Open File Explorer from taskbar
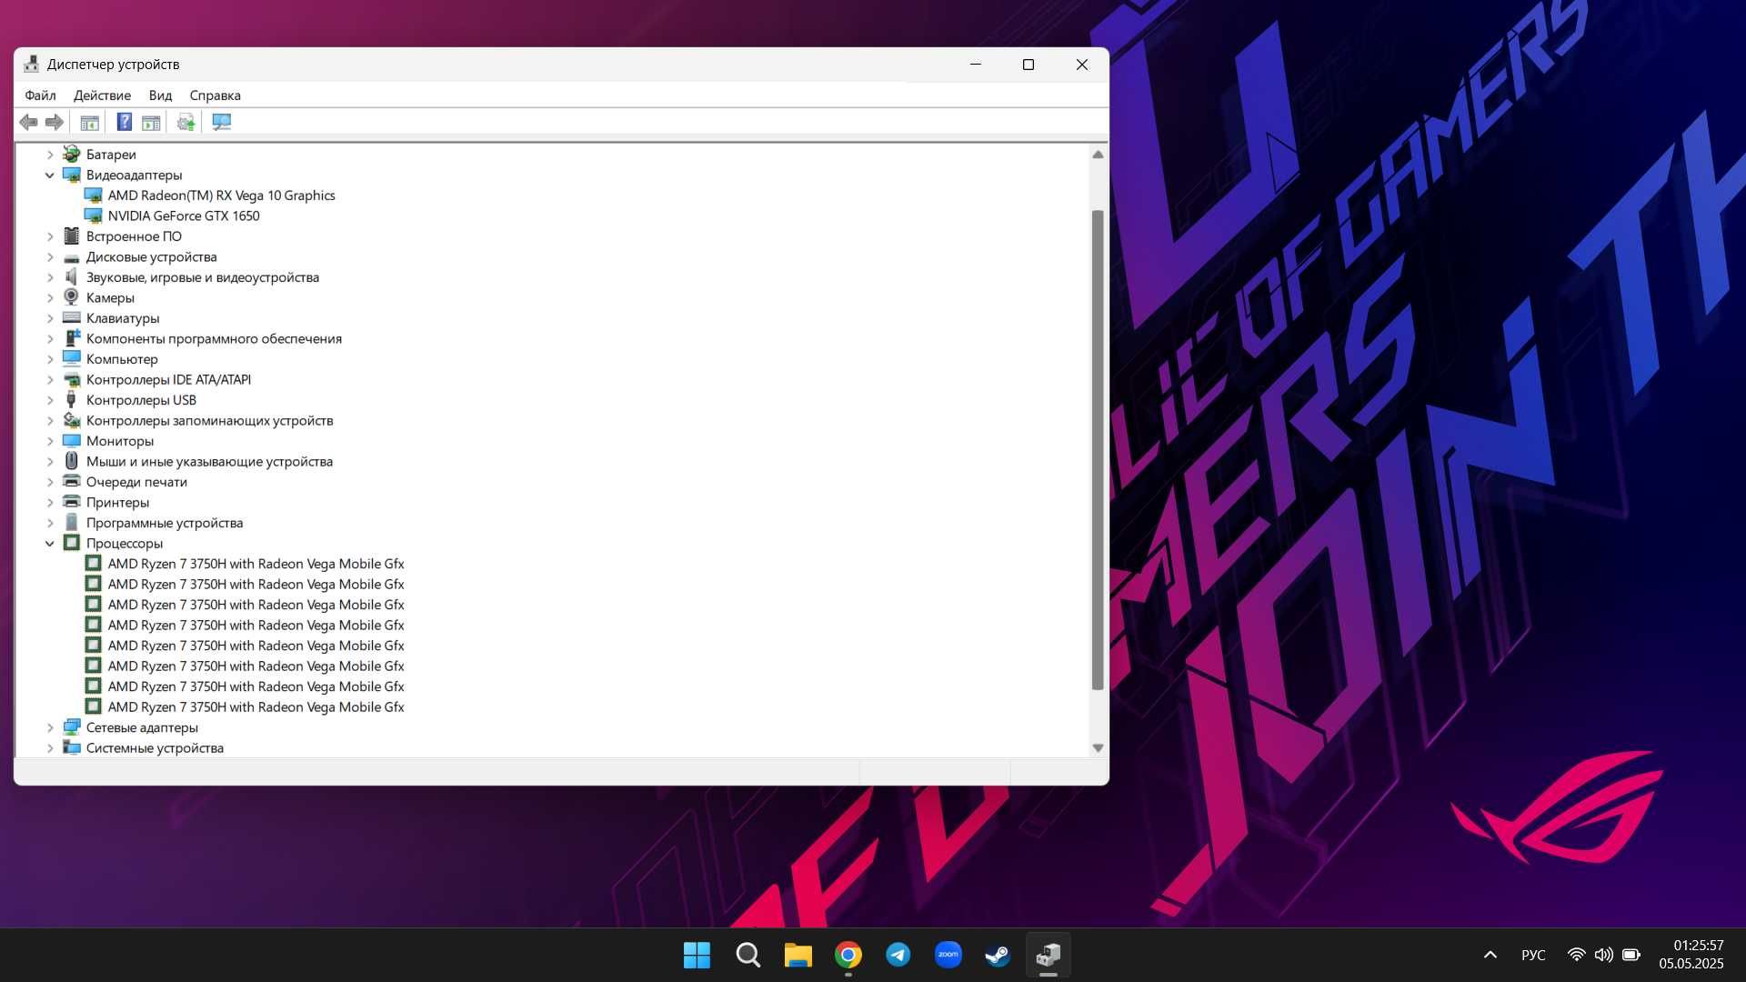The width and height of the screenshot is (1746, 982). [x=798, y=955]
